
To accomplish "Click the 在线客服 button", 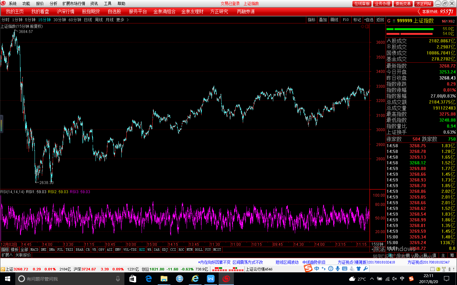I will (x=362, y=3).
